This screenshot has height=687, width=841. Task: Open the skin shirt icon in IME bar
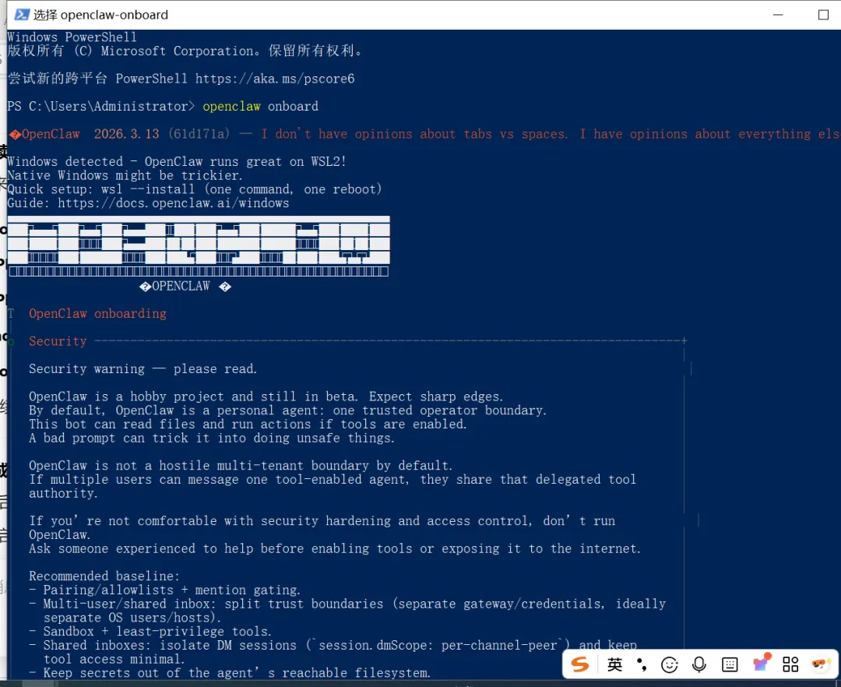(761, 664)
